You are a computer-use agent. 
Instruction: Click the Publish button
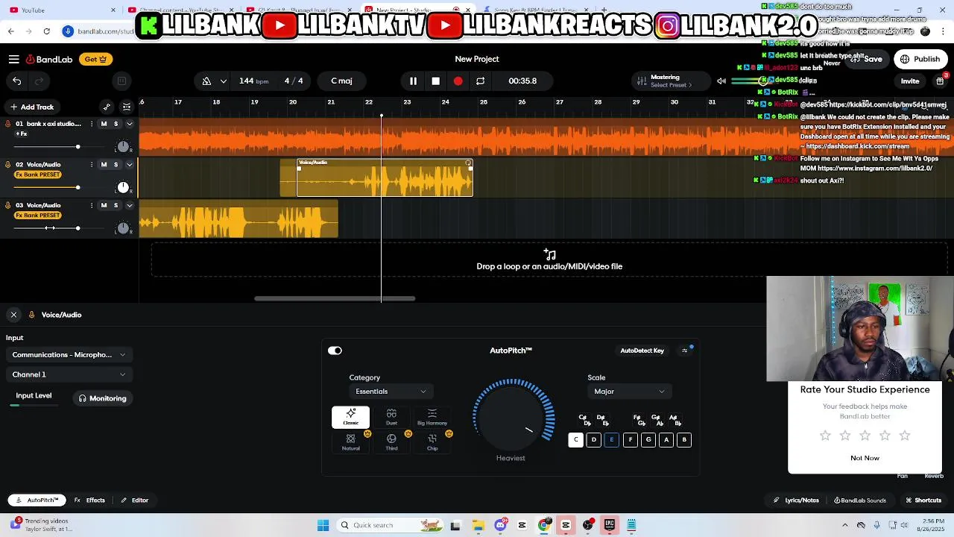pos(920,59)
